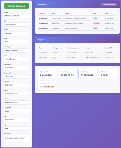Click the Total Avoir summary card
The width and height of the screenshot is (121, 148).
tap(108, 74)
